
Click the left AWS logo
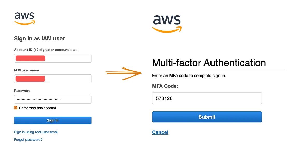[24, 18]
